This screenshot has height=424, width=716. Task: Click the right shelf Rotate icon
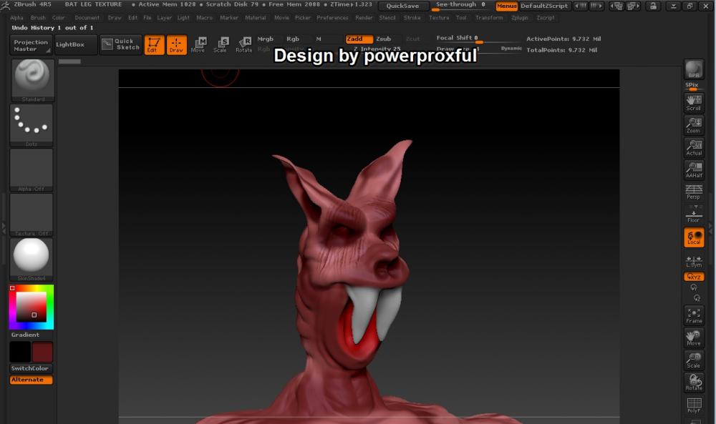click(694, 383)
